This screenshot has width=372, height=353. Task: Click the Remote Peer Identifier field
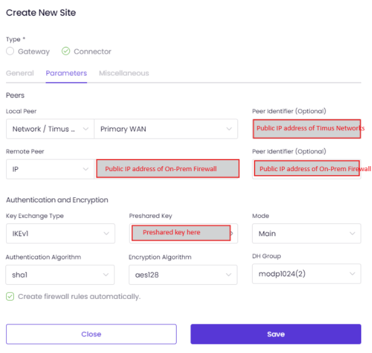(x=306, y=169)
